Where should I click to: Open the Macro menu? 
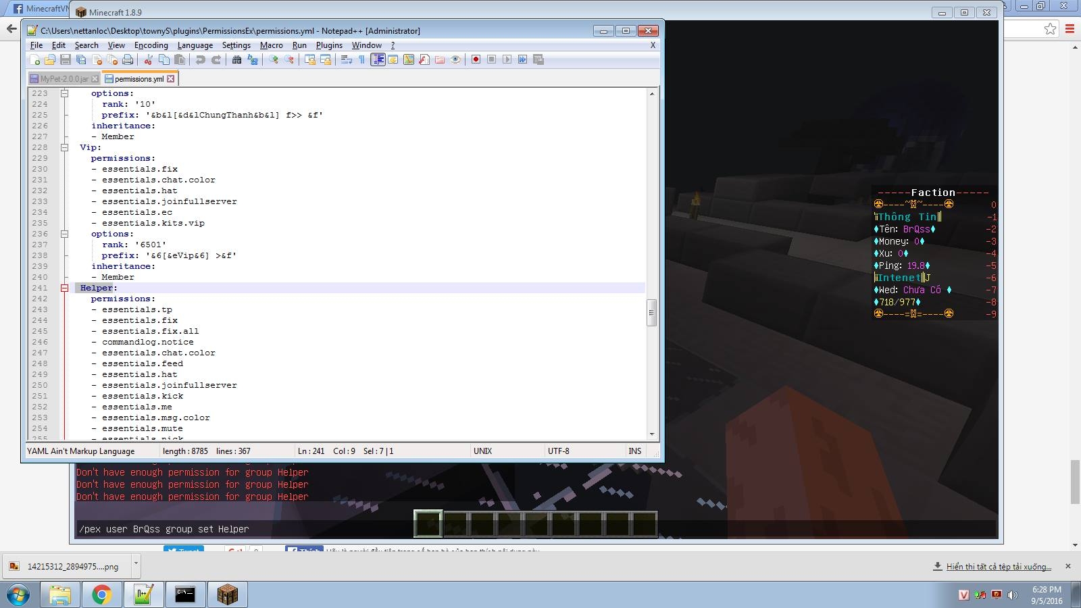(272, 45)
